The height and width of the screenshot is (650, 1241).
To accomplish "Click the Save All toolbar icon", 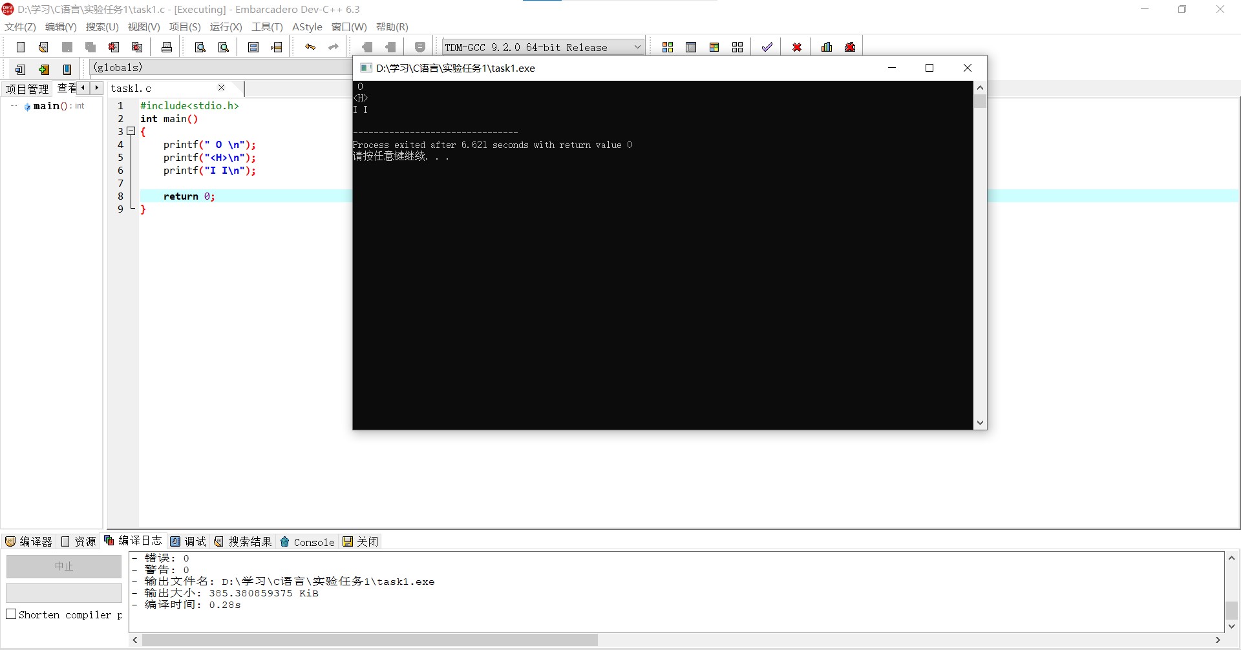I will click(90, 47).
